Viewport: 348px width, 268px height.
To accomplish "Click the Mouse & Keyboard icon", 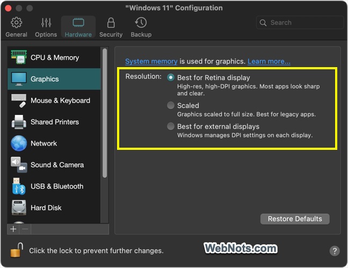I will pyautogui.click(x=19, y=100).
